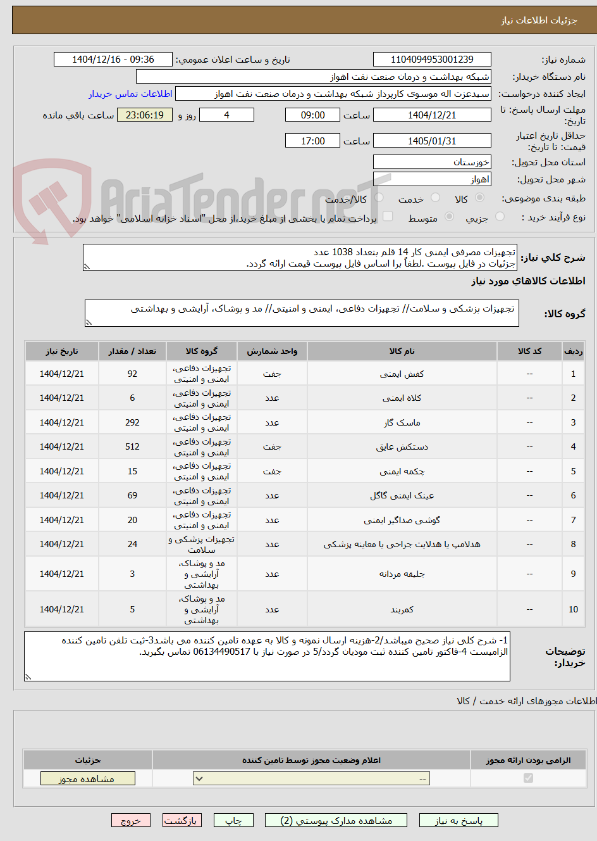
Task: Open buyer contact info link
Action: point(130,94)
